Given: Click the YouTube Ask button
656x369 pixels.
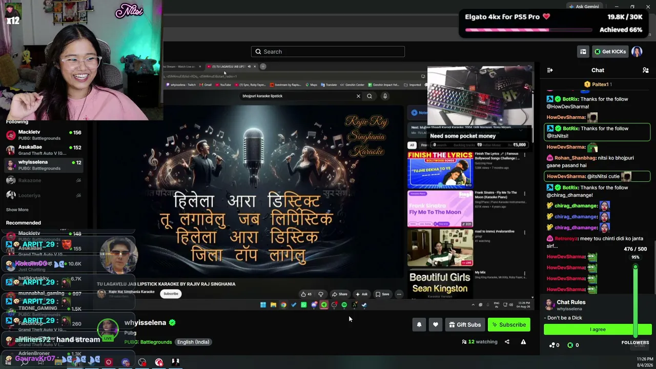Looking at the screenshot, I should point(362,294).
